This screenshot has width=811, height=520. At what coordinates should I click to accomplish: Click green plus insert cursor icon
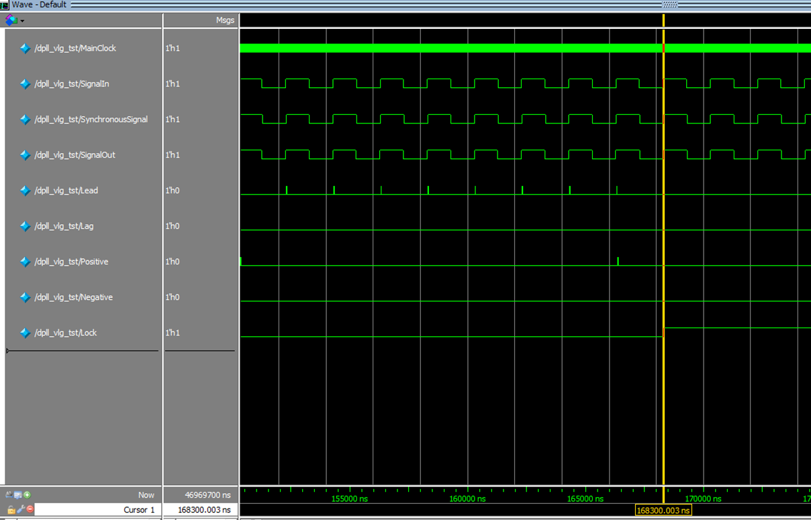coord(27,495)
